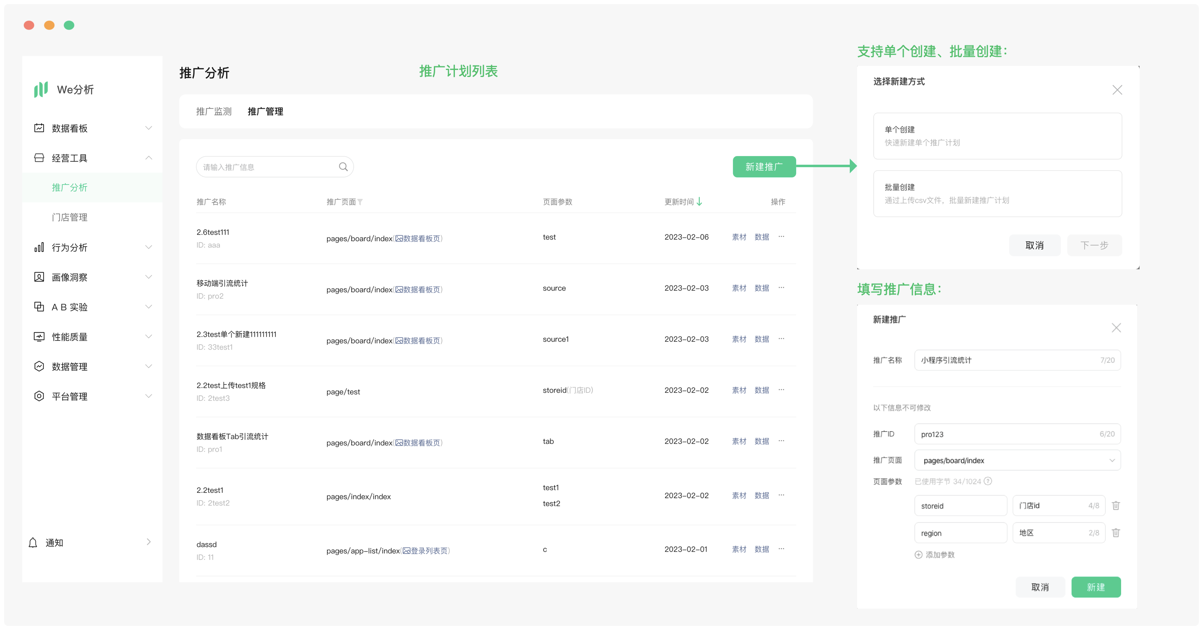Switch to the 推广监测 tab
The width and height of the screenshot is (1203, 630).
click(213, 111)
